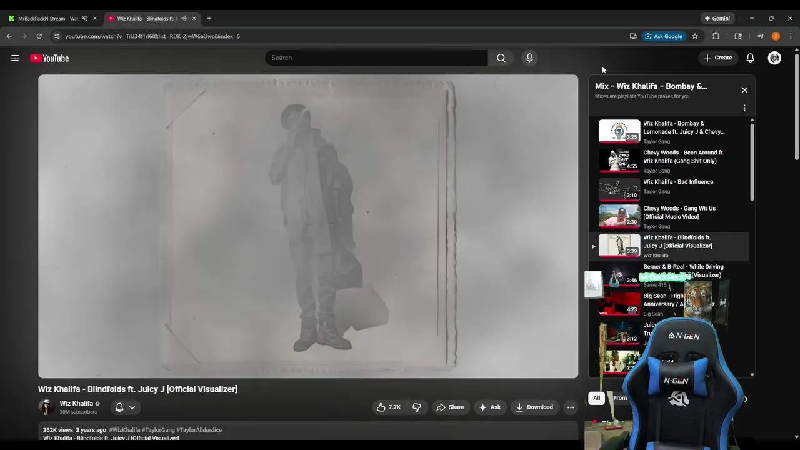Start voice search with microphone
Image resolution: width=800 pixels, height=450 pixels.
(x=529, y=57)
